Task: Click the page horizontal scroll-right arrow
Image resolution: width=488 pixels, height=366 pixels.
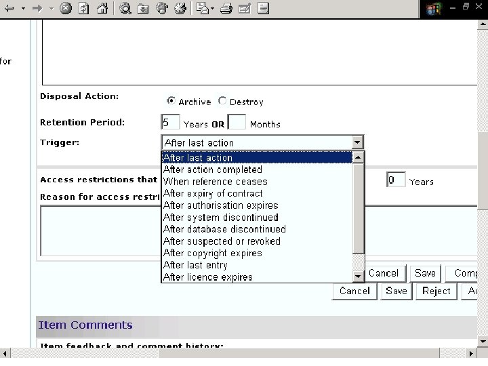Action: (x=472, y=353)
